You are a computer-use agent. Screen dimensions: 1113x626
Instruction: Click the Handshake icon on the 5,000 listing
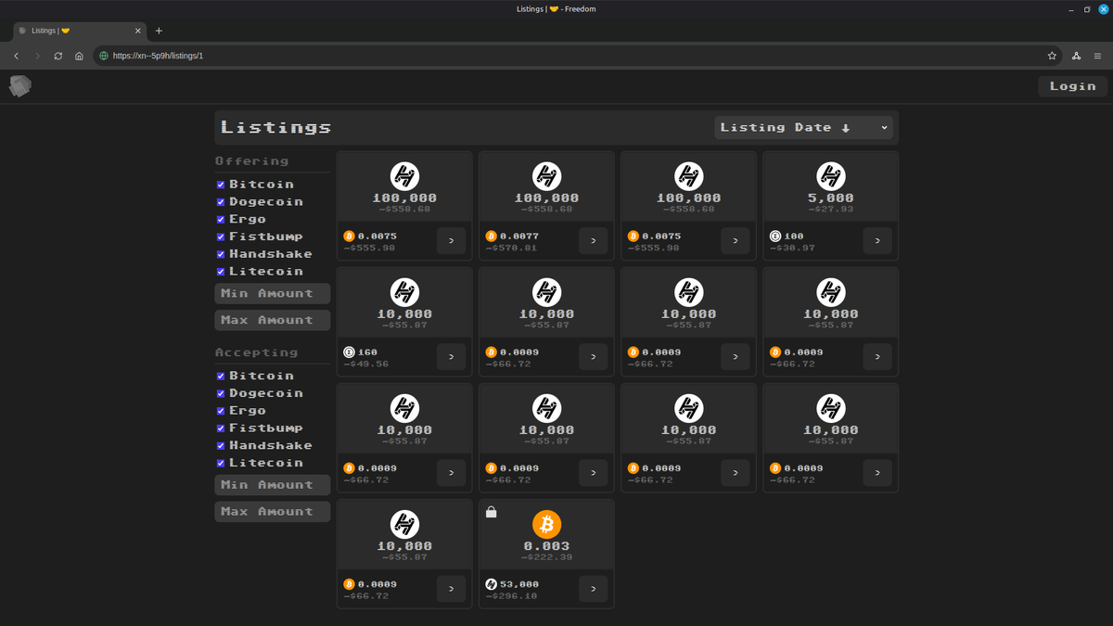coord(829,174)
